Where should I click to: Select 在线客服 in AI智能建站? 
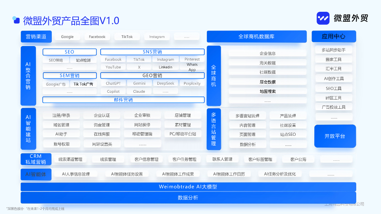coord(102,134)
